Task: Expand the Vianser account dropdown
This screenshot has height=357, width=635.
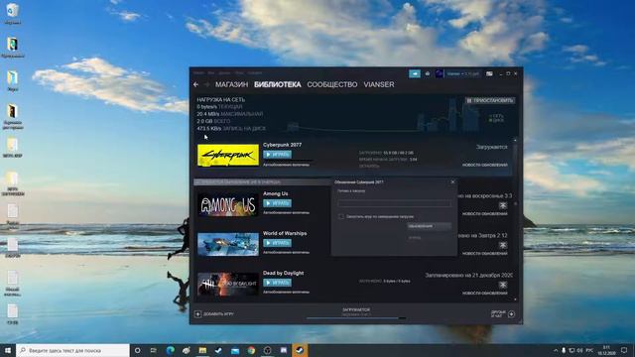Action: 463,74
